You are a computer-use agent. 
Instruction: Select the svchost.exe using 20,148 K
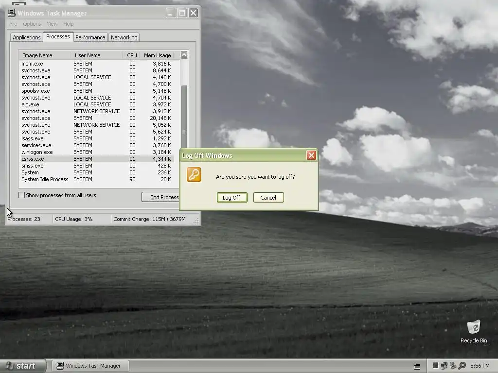97,119
